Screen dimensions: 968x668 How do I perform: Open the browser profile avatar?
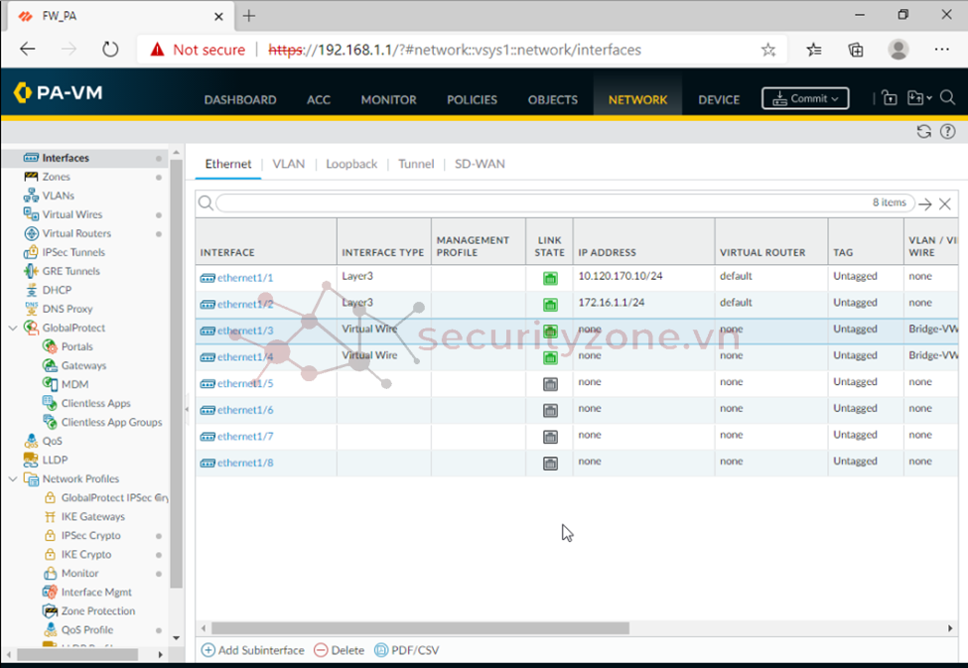(x=899, y=50)
